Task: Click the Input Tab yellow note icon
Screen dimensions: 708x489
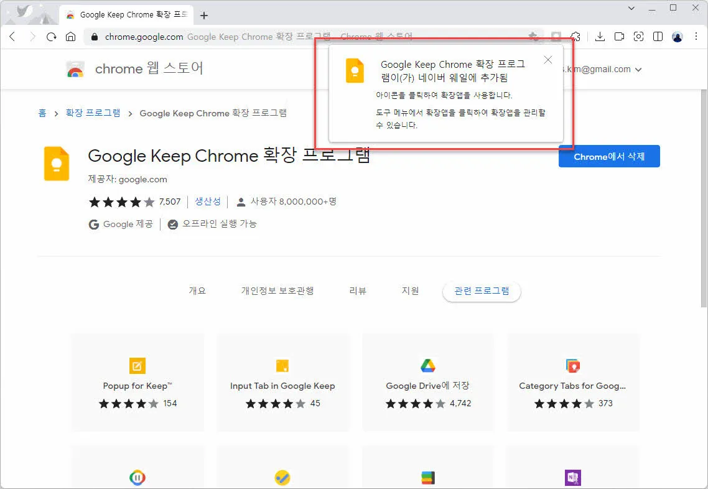Action: 282,366
